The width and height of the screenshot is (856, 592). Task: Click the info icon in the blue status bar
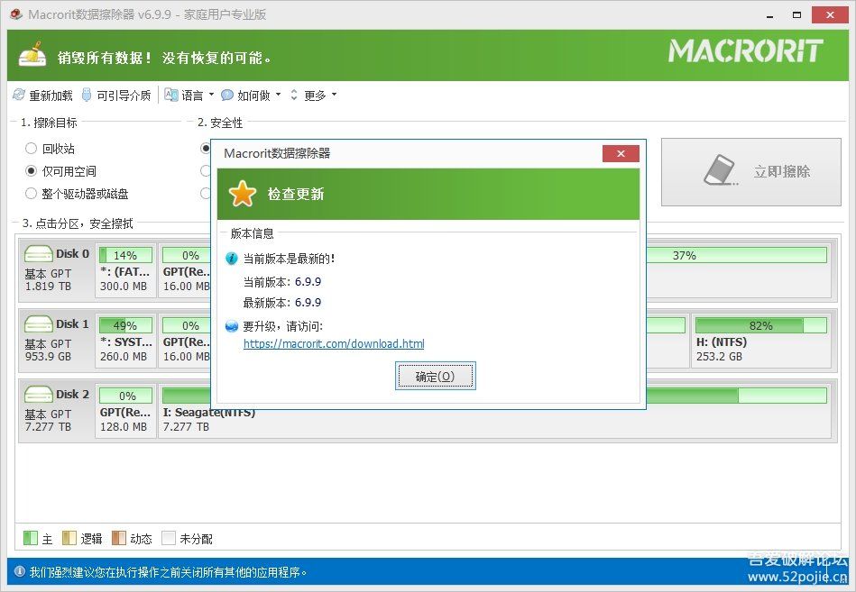click(x=20, y=571)
